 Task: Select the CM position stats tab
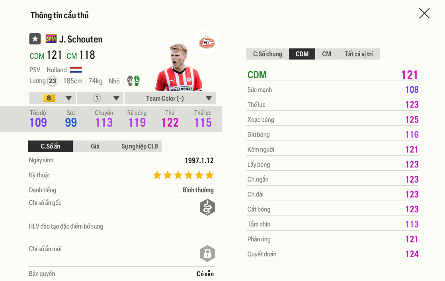pyautogui.click(x=326, y=54)
